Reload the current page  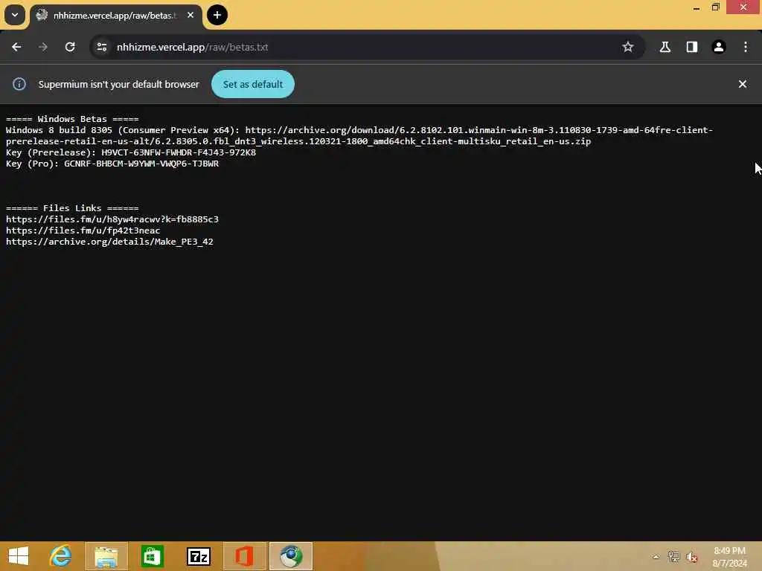pyautogui.click(x=70, y=47)
